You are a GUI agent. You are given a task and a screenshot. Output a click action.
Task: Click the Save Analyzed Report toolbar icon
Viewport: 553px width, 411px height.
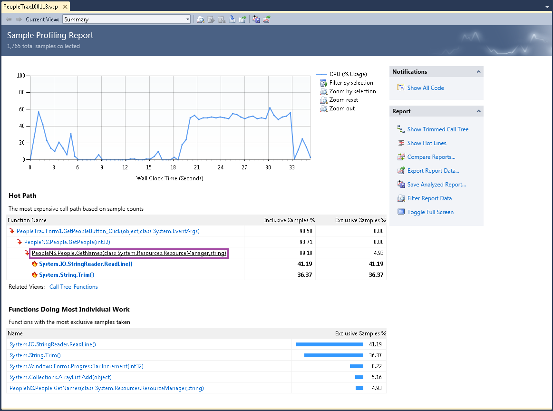(x=256, y=20)
